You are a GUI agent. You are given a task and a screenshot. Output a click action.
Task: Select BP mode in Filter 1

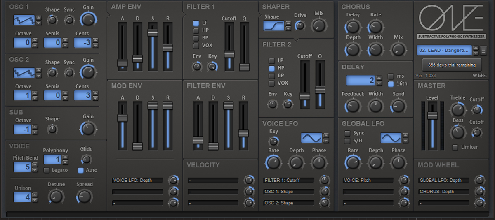pos(196,38)
